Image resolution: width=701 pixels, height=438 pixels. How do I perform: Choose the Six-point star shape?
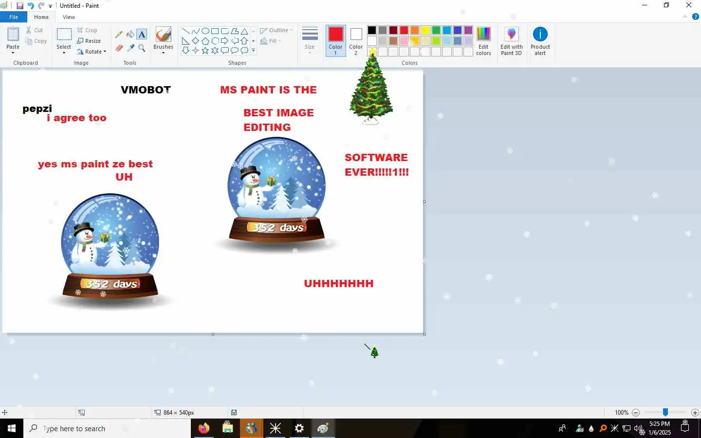[215, 51]
